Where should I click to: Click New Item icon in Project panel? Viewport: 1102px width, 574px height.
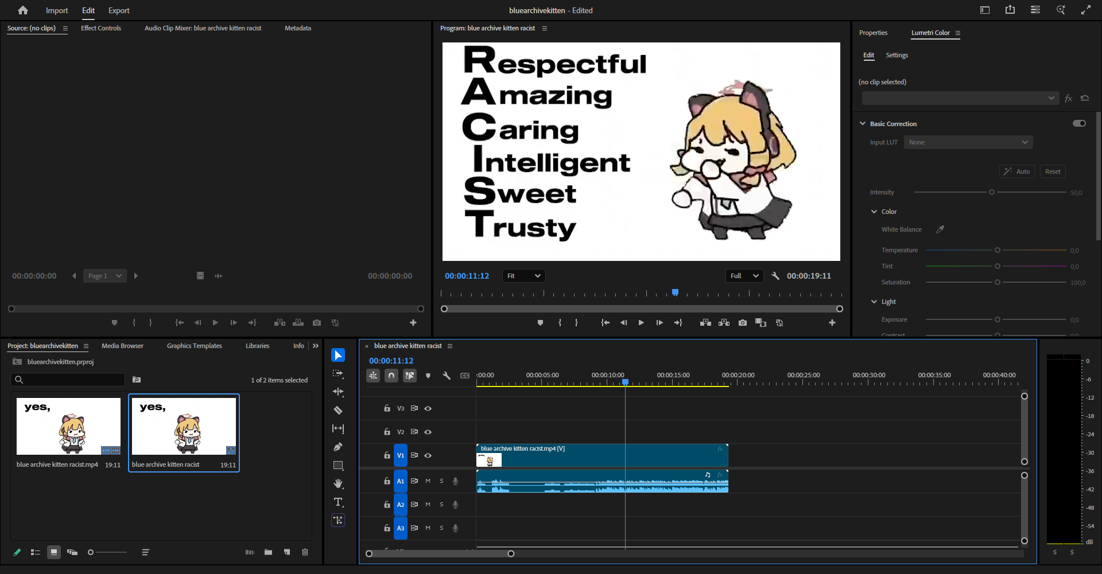pos(286,552)
